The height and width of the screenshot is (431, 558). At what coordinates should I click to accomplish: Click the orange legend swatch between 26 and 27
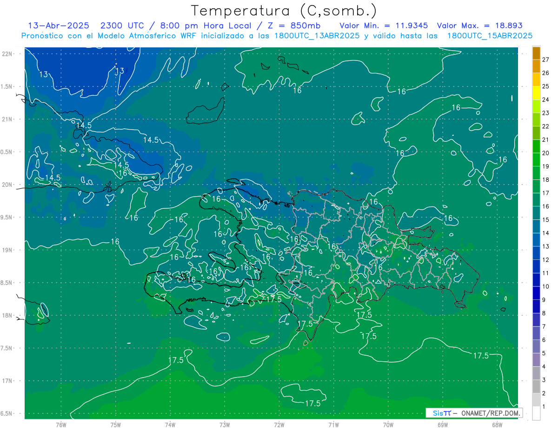pyautogui.click(x=536, y=66)
